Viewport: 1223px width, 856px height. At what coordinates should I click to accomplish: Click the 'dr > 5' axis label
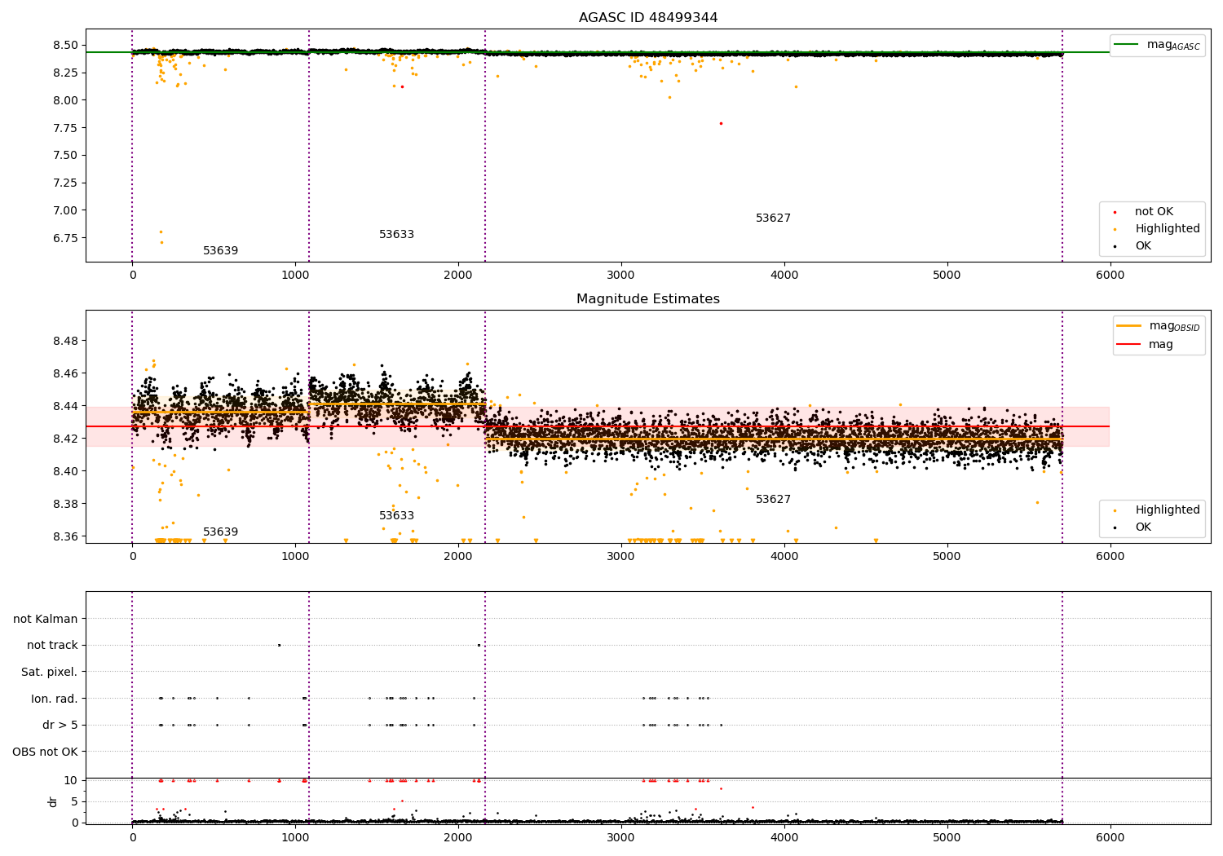(60, 726)
